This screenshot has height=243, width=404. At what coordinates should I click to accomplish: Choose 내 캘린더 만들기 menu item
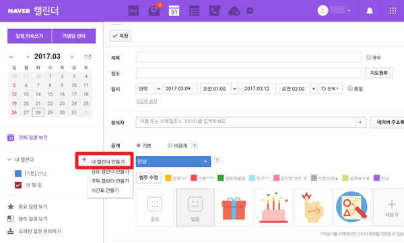(108, 162)
